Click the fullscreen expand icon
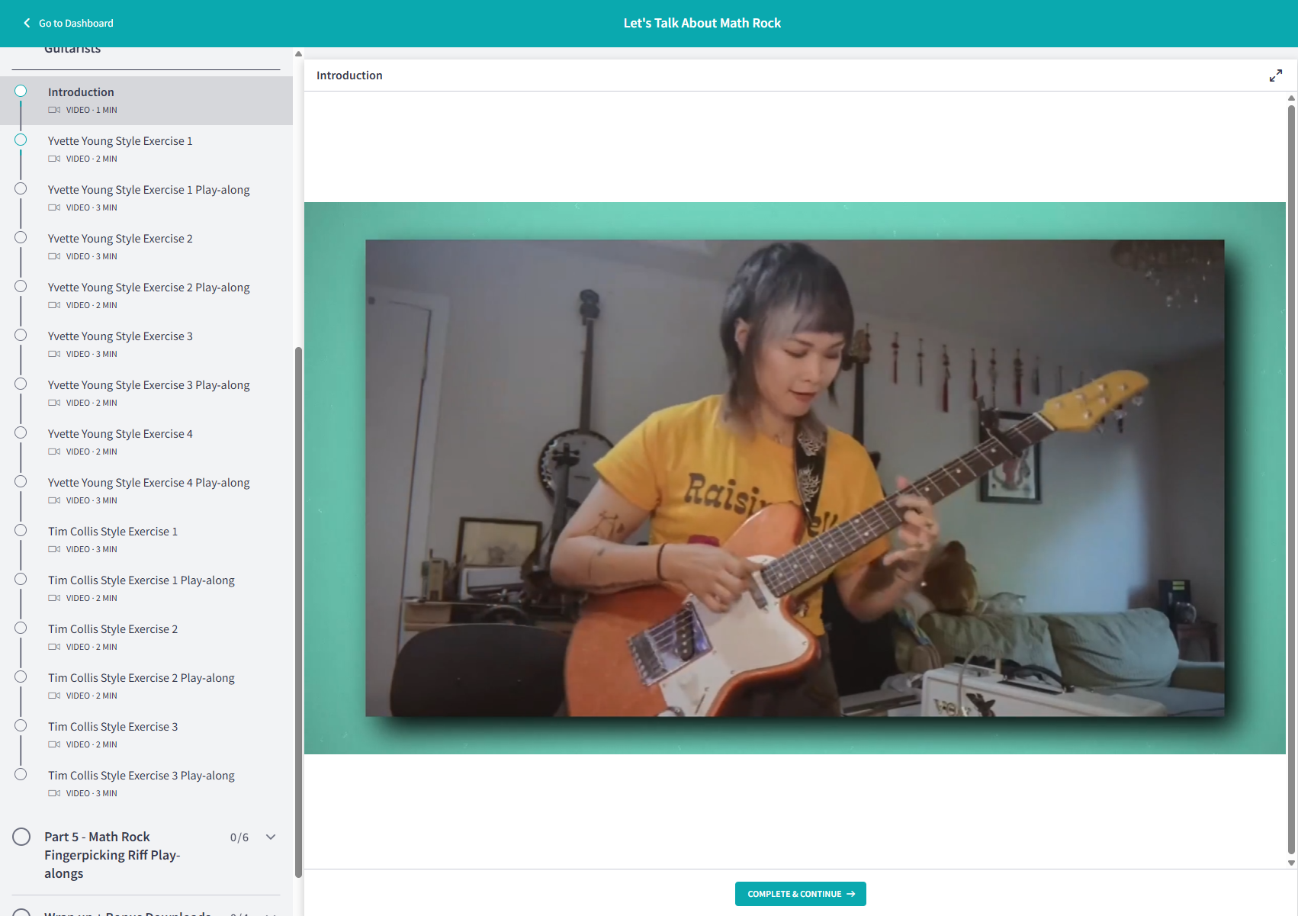This screenshot has height=916, width=1298. point(1275,76)
